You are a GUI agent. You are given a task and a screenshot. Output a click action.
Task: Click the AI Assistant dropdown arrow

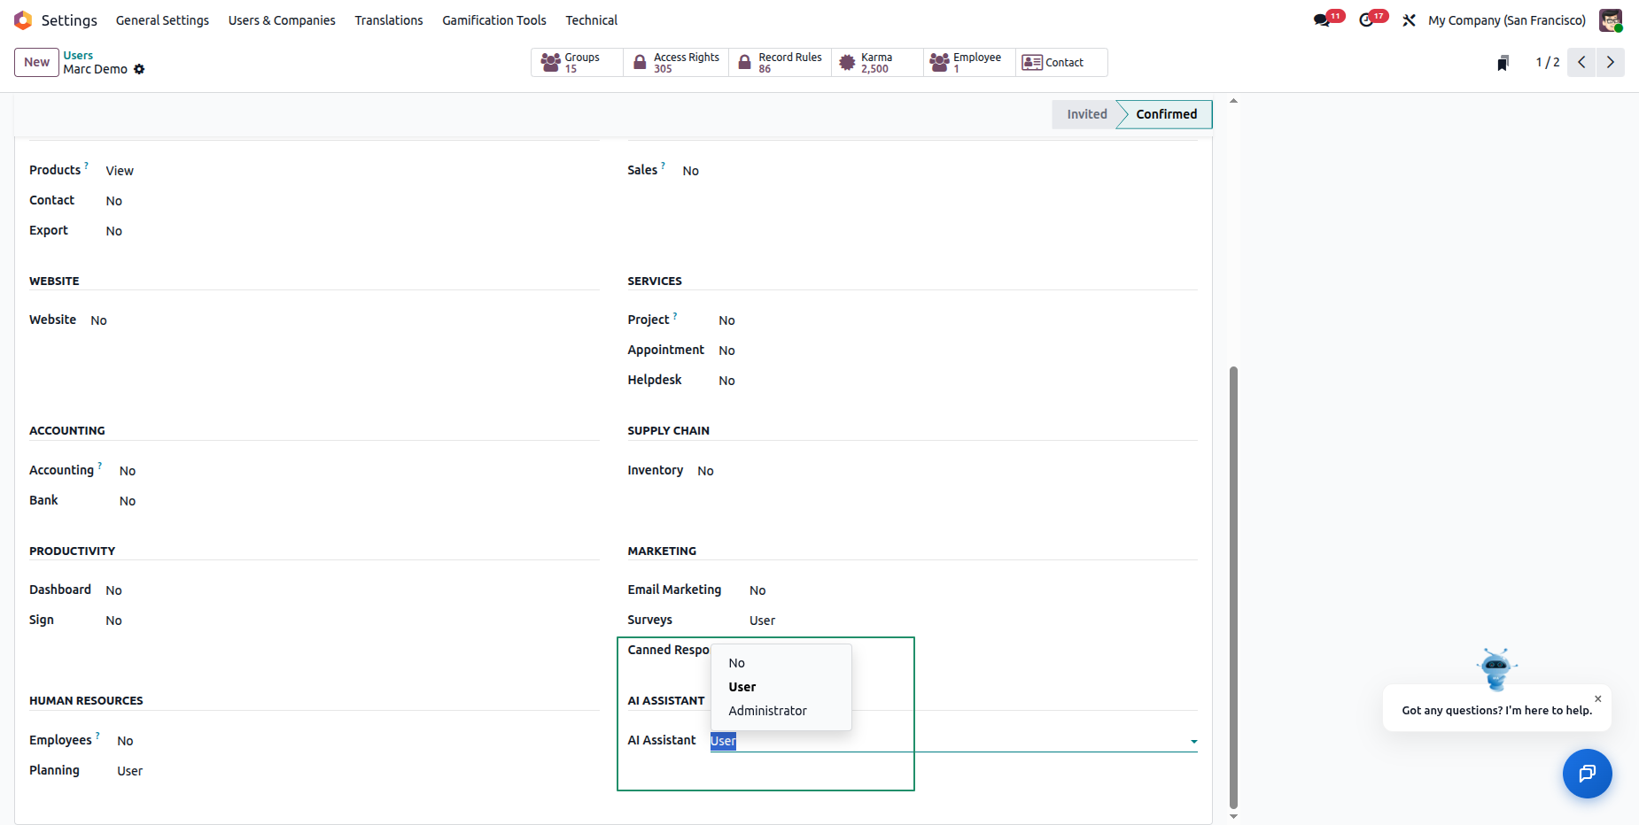(1193, 742)
